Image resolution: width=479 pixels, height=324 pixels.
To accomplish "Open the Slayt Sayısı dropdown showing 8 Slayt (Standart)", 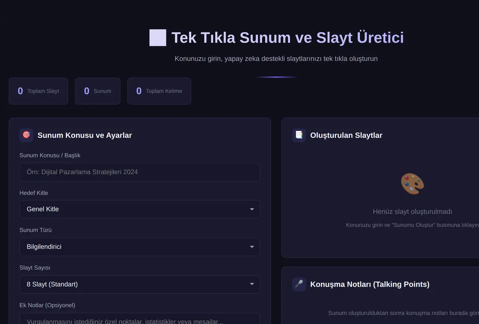I will click(x=140, y=284).
